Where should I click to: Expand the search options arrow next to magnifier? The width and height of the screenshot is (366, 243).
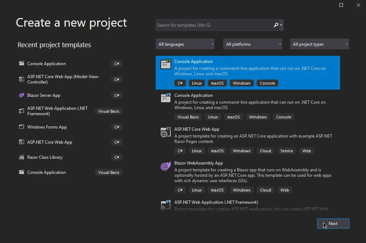[281, 25]
